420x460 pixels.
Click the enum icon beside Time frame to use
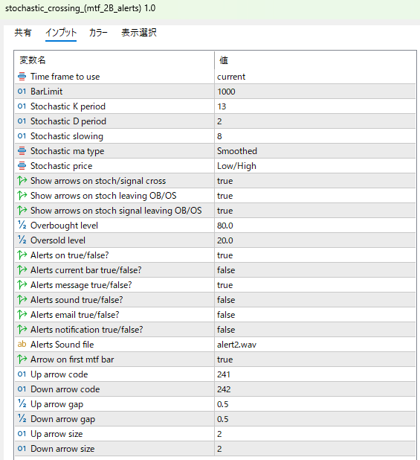[x=22, y=77]
